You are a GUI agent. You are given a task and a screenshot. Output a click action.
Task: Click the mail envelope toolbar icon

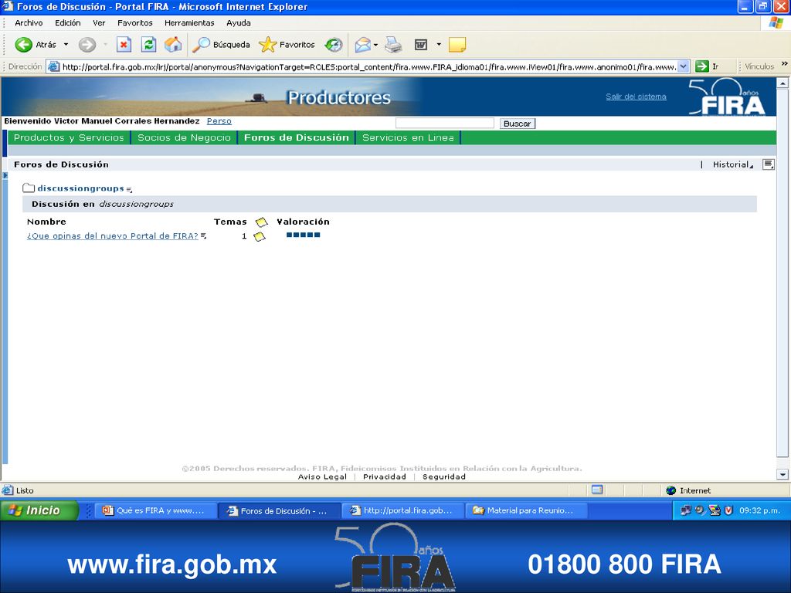[363, 45]
